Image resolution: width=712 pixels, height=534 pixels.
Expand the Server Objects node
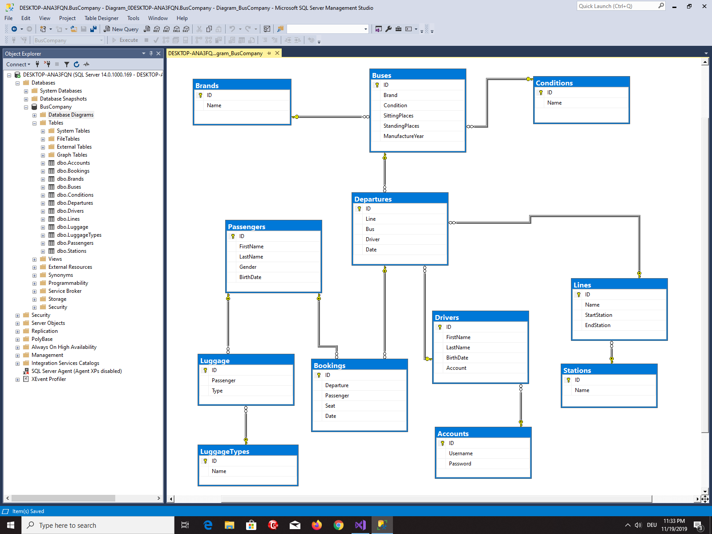coord(17,323)
